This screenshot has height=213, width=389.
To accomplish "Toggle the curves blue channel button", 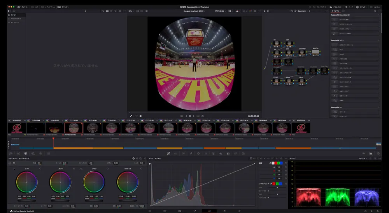I will point(281,163).
